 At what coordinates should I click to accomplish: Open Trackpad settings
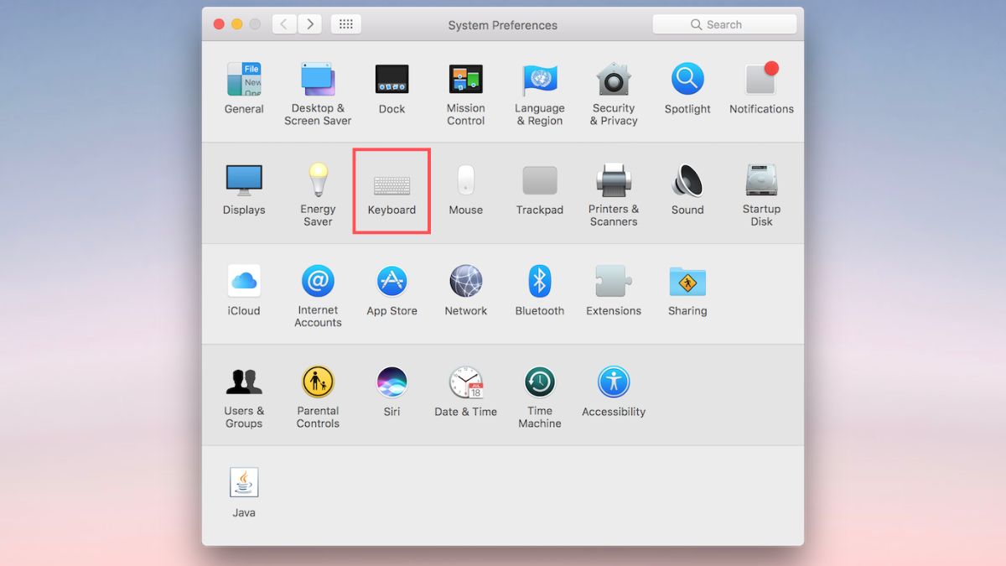(540, 190)
